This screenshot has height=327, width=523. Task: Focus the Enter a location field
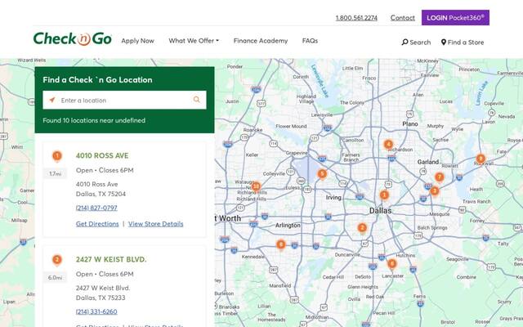(124, 100)
